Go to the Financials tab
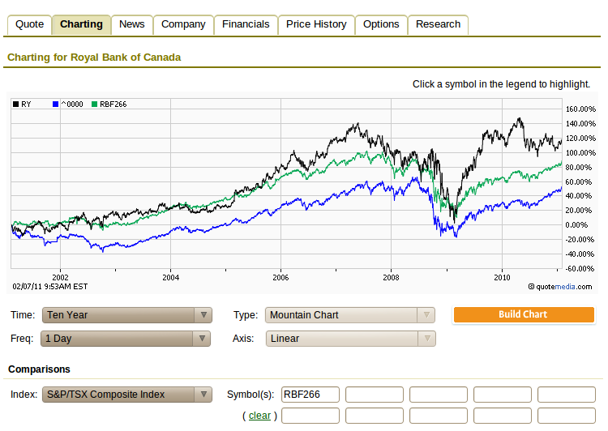 pyautogui.click(x=246, y=24)
